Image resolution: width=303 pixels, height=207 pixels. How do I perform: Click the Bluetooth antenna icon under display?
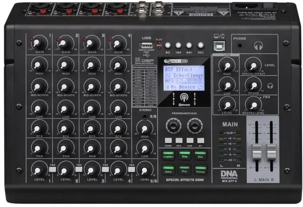click(x=184, y=98)
